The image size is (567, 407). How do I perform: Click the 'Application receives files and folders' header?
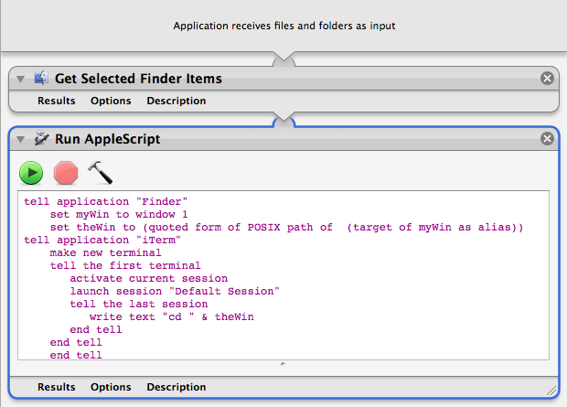(x=283, y=26)
